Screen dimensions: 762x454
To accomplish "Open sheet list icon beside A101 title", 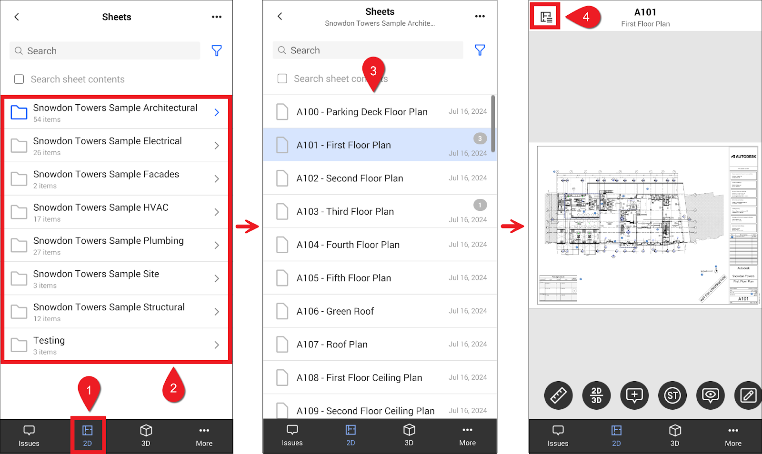I will [x=546, y=17].
